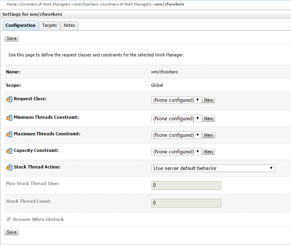
Task: Select the Configuration tab
Action: (x=21, y=26)
